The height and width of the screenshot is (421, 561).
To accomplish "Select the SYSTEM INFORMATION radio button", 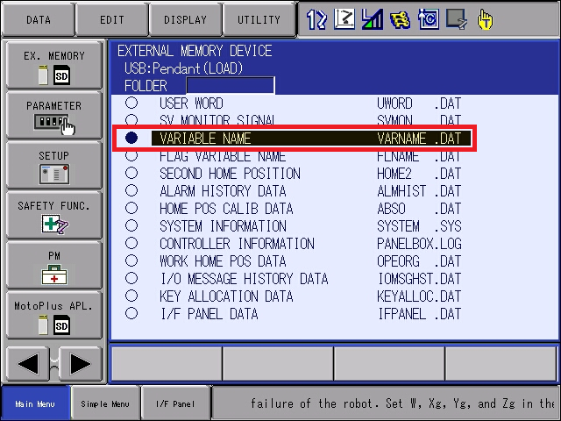I will point(131,225).
